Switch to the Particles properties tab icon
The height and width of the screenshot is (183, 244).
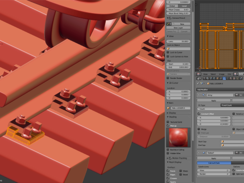[x=237, y=78]
